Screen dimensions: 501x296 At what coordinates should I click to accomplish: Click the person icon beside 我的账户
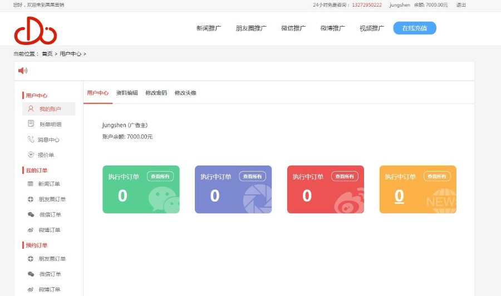click(31, 109)
